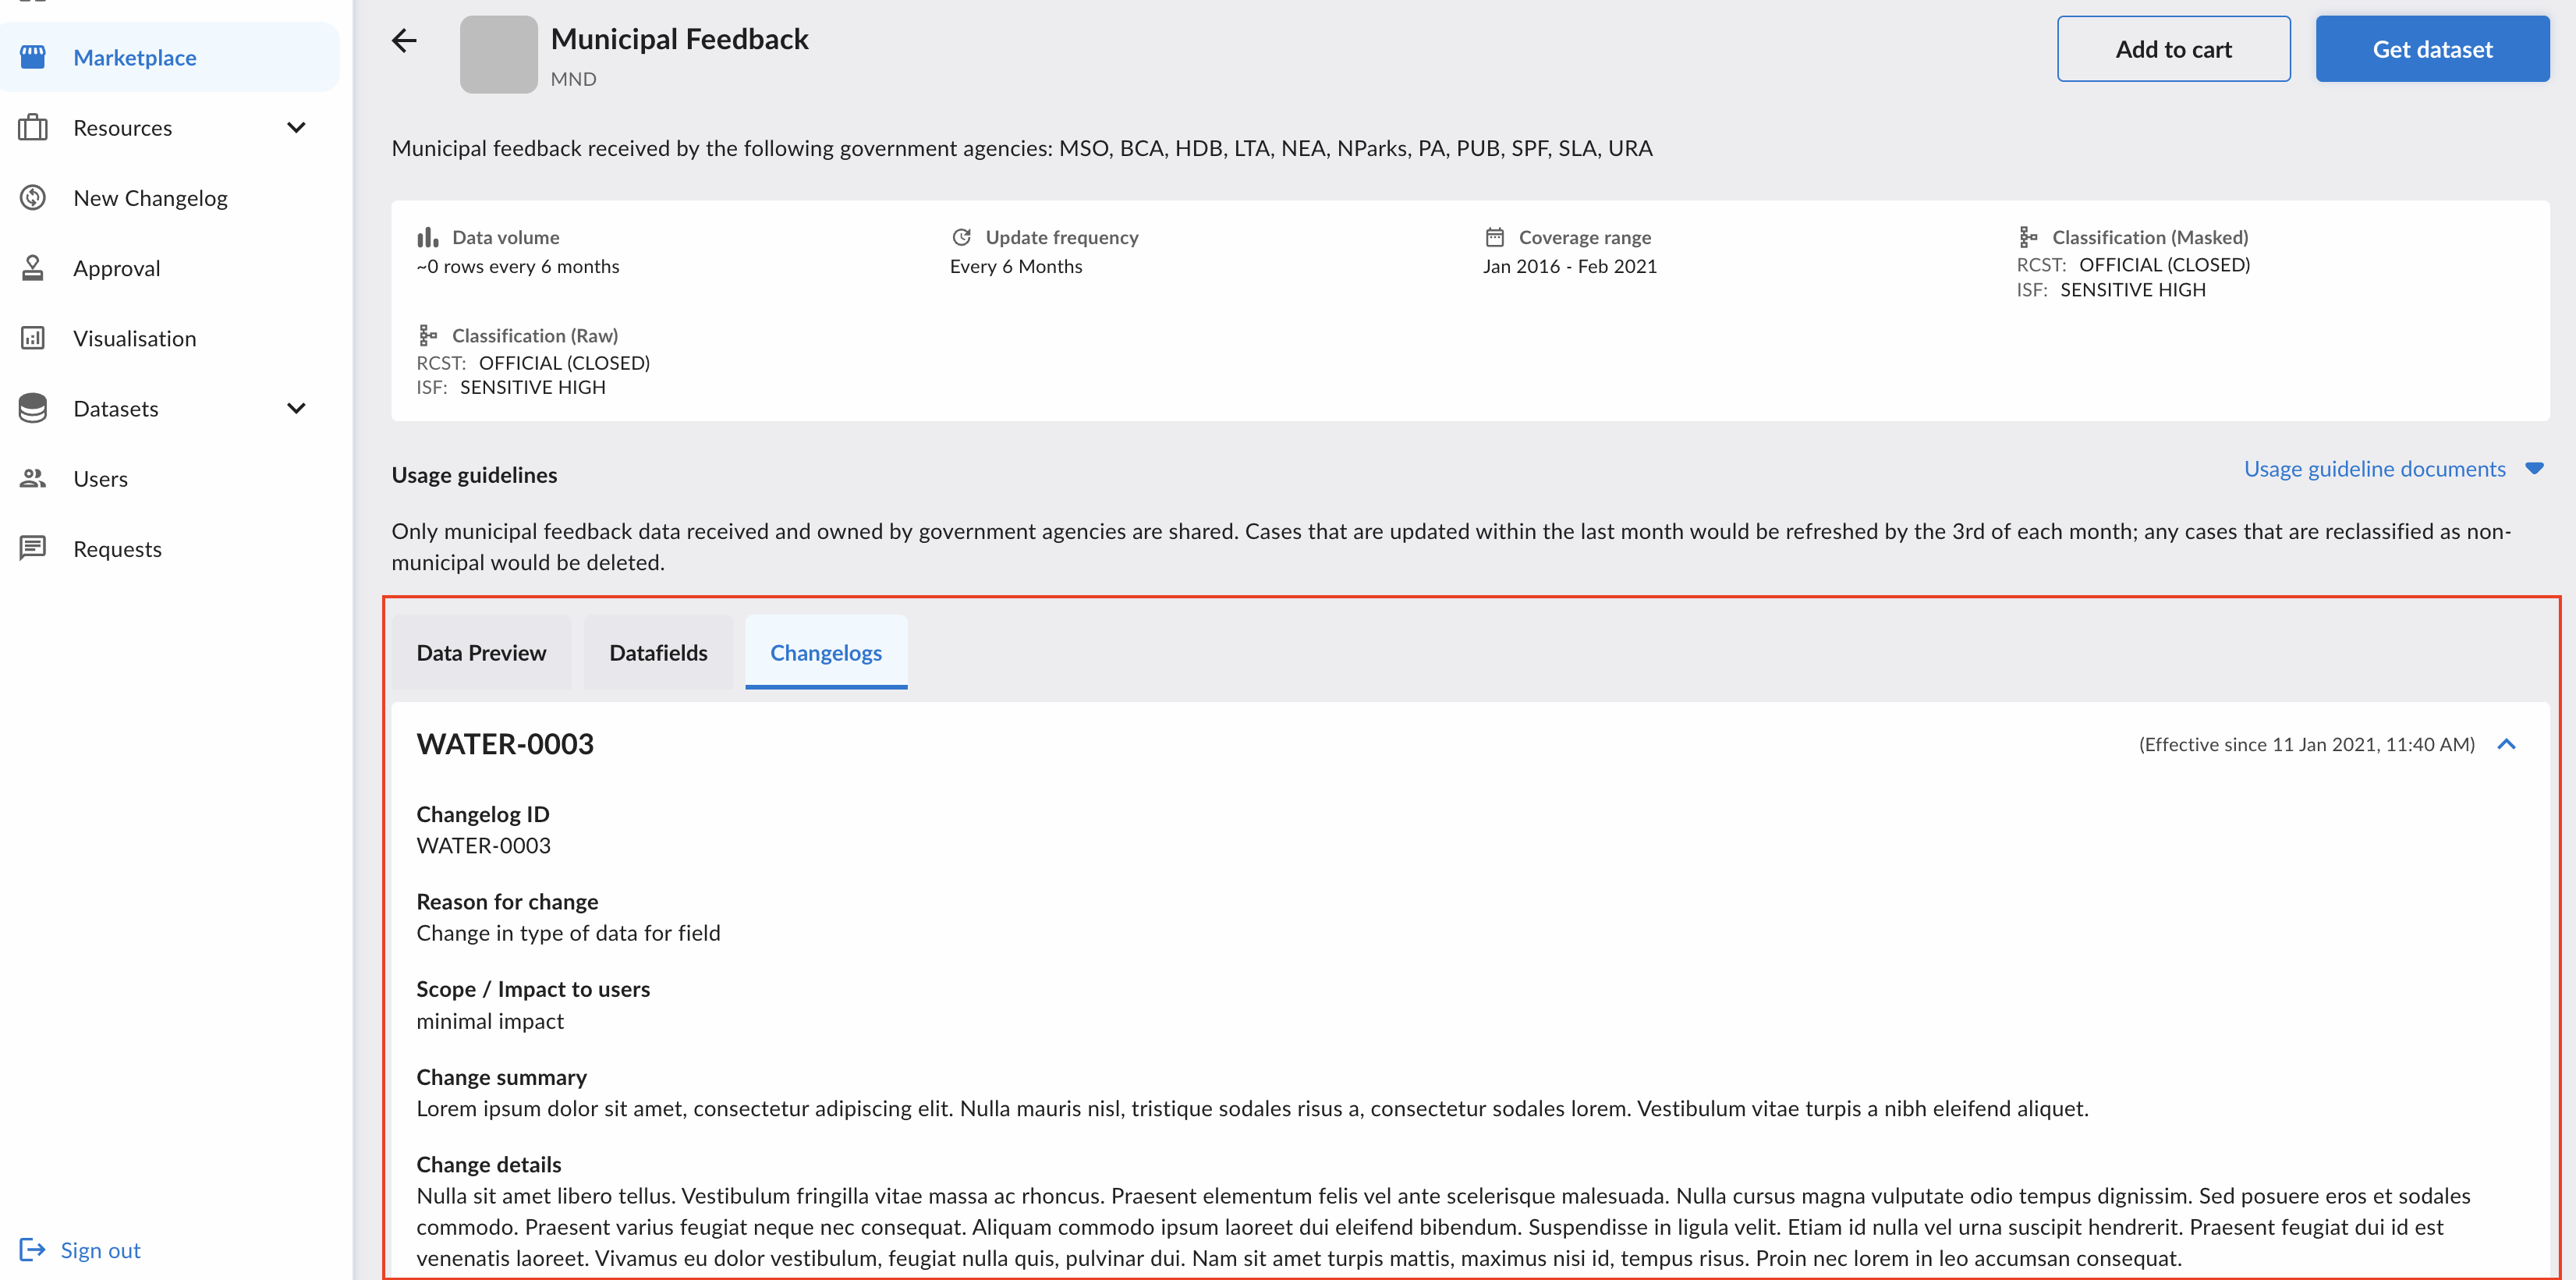
Task: Click the Resources briefcase icon
Action: click(x=33, y=127)
